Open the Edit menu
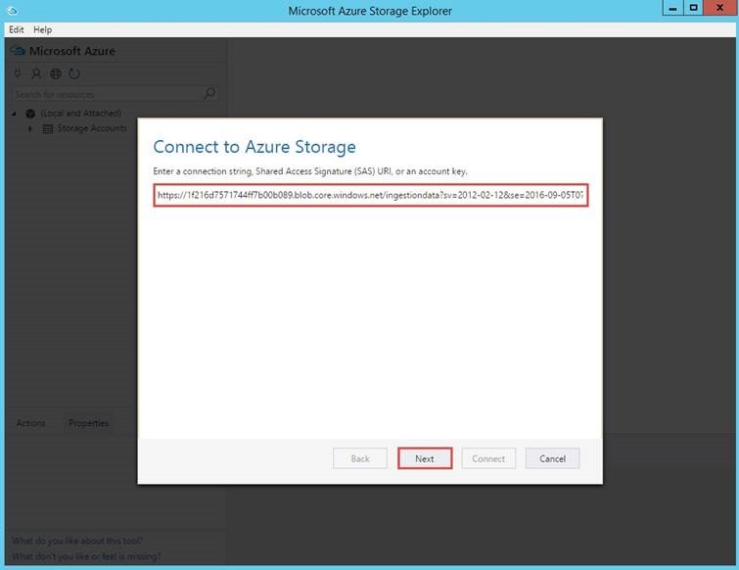Image resolution: width=739 pixels, height=570 pixels. (16, 29)
